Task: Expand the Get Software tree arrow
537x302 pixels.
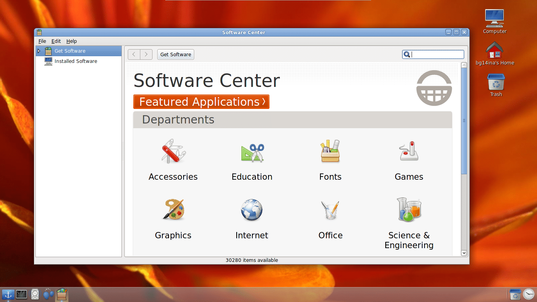Action: (39, 51)
